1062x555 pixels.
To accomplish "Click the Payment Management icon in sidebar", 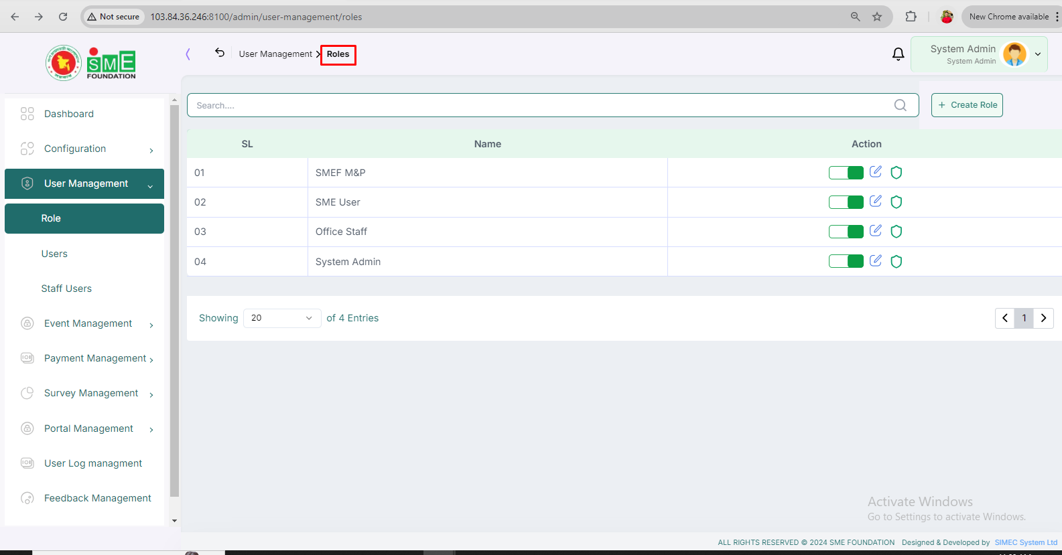I will (27, 358).
